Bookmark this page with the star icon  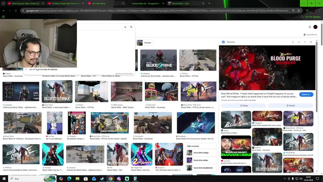click(x=299, y=11)
